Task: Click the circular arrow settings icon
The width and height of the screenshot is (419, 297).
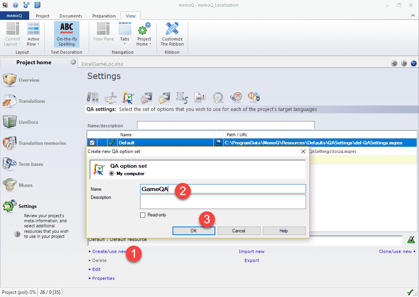Action: click(x=218, y=97)
